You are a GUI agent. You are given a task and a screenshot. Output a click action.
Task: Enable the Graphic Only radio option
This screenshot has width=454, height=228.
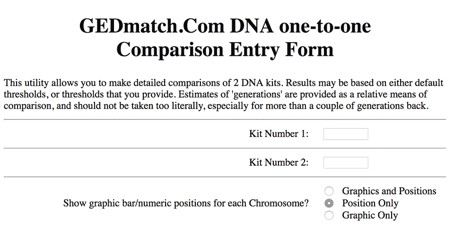(x=329, y=216)
